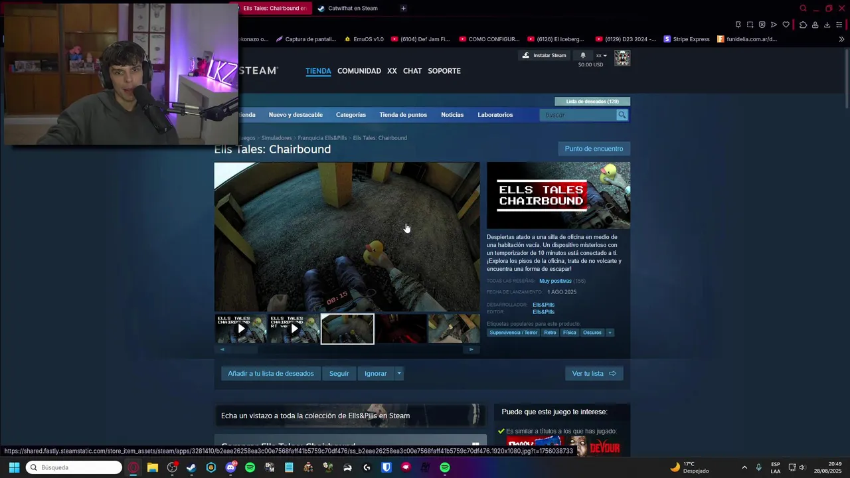Open Steam notifications bell
Screen dimensions: 850x478
tap(583, 55)
